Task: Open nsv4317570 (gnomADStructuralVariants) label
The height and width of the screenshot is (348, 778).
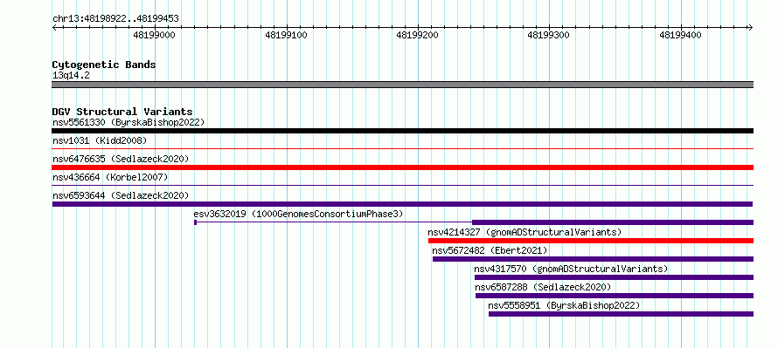Action: click(x=571, y=269)
